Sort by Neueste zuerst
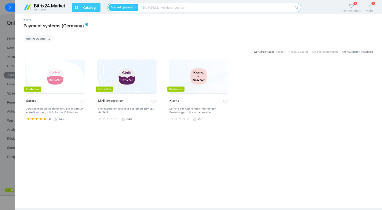 click(x=298, y=52)
